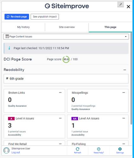Click the Fly-Fishing title

[x=79, y=144]
